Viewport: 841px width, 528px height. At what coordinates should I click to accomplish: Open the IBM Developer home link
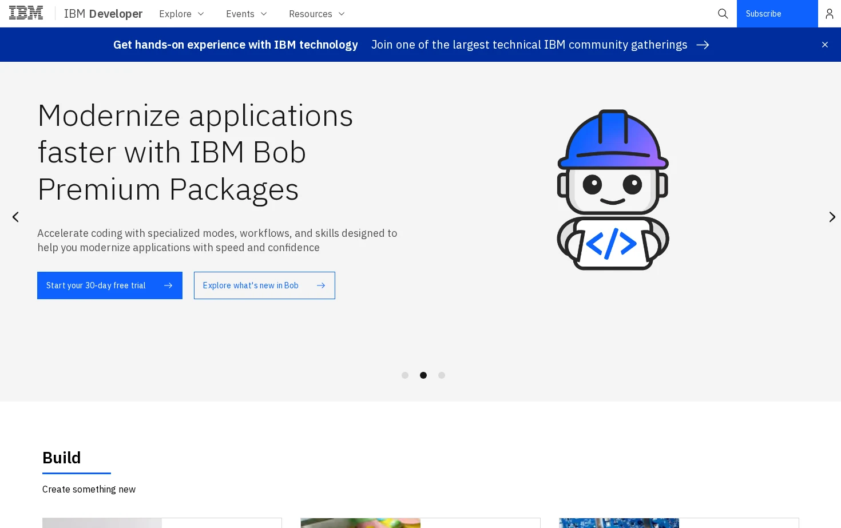pos(103,14)
